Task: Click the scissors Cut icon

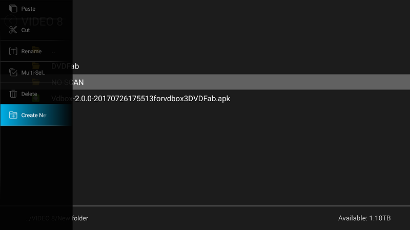Action: coord(13,30)
